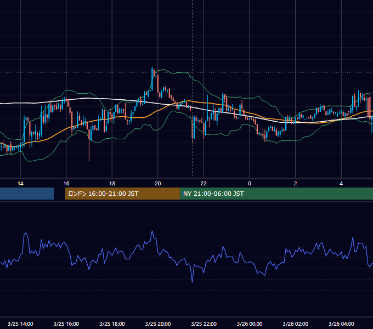
Task: Select the NY 21:00-06:00 JST session bar
Action: (276, 194)
